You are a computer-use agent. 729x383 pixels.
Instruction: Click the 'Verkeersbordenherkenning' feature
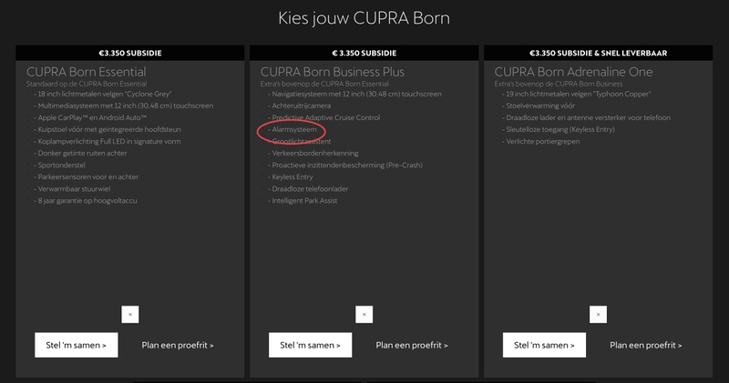315,153
